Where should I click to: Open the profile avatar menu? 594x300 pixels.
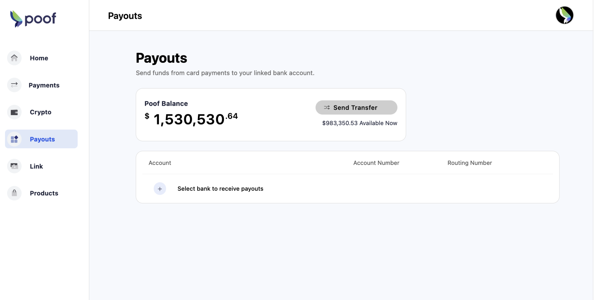pyautogui.click(x=564, y=15)
